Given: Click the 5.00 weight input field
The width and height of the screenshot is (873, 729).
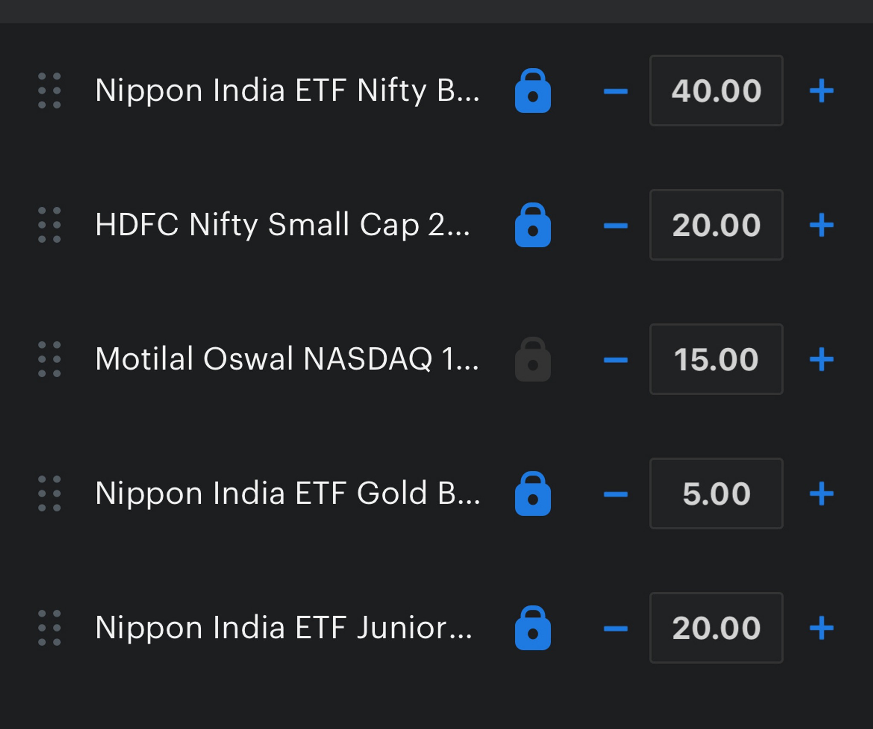Looking at the screenshot, I should [x=716, y=493].
